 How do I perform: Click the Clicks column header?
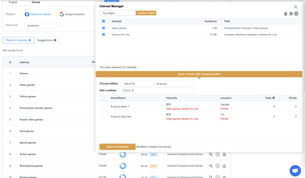pos(293,98)
